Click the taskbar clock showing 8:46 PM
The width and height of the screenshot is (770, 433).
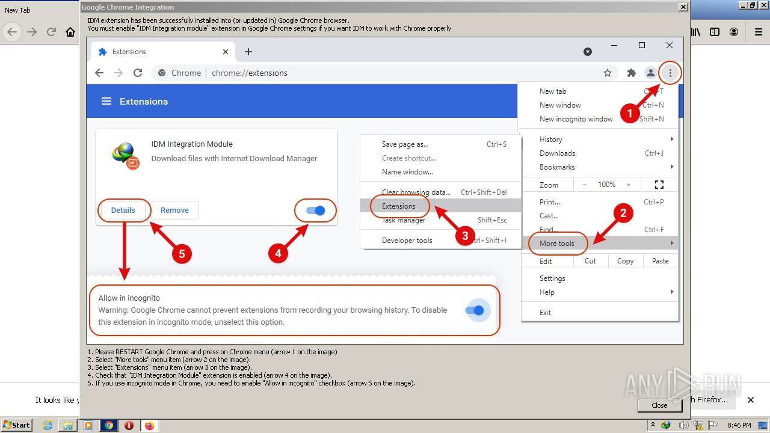pos(739,425)
